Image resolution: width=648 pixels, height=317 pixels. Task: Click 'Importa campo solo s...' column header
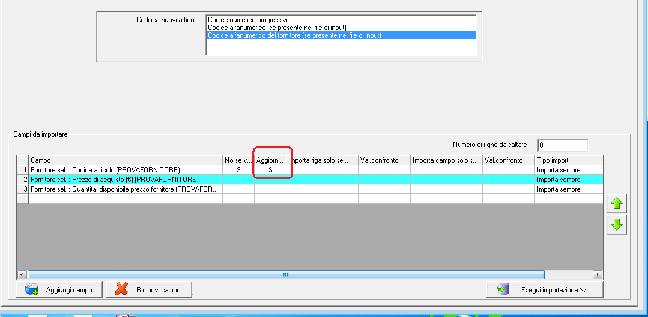click(446, 160)
